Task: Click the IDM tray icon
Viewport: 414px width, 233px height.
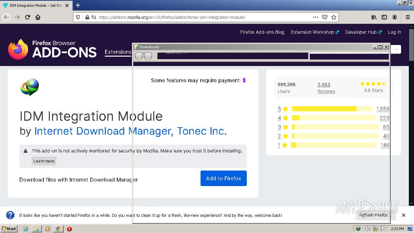Action: point(358,229)
